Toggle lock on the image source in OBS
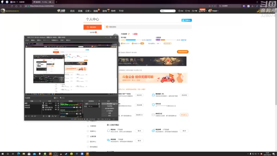Image resolution: width=277 pixels, height=156 pixels. 58,105
